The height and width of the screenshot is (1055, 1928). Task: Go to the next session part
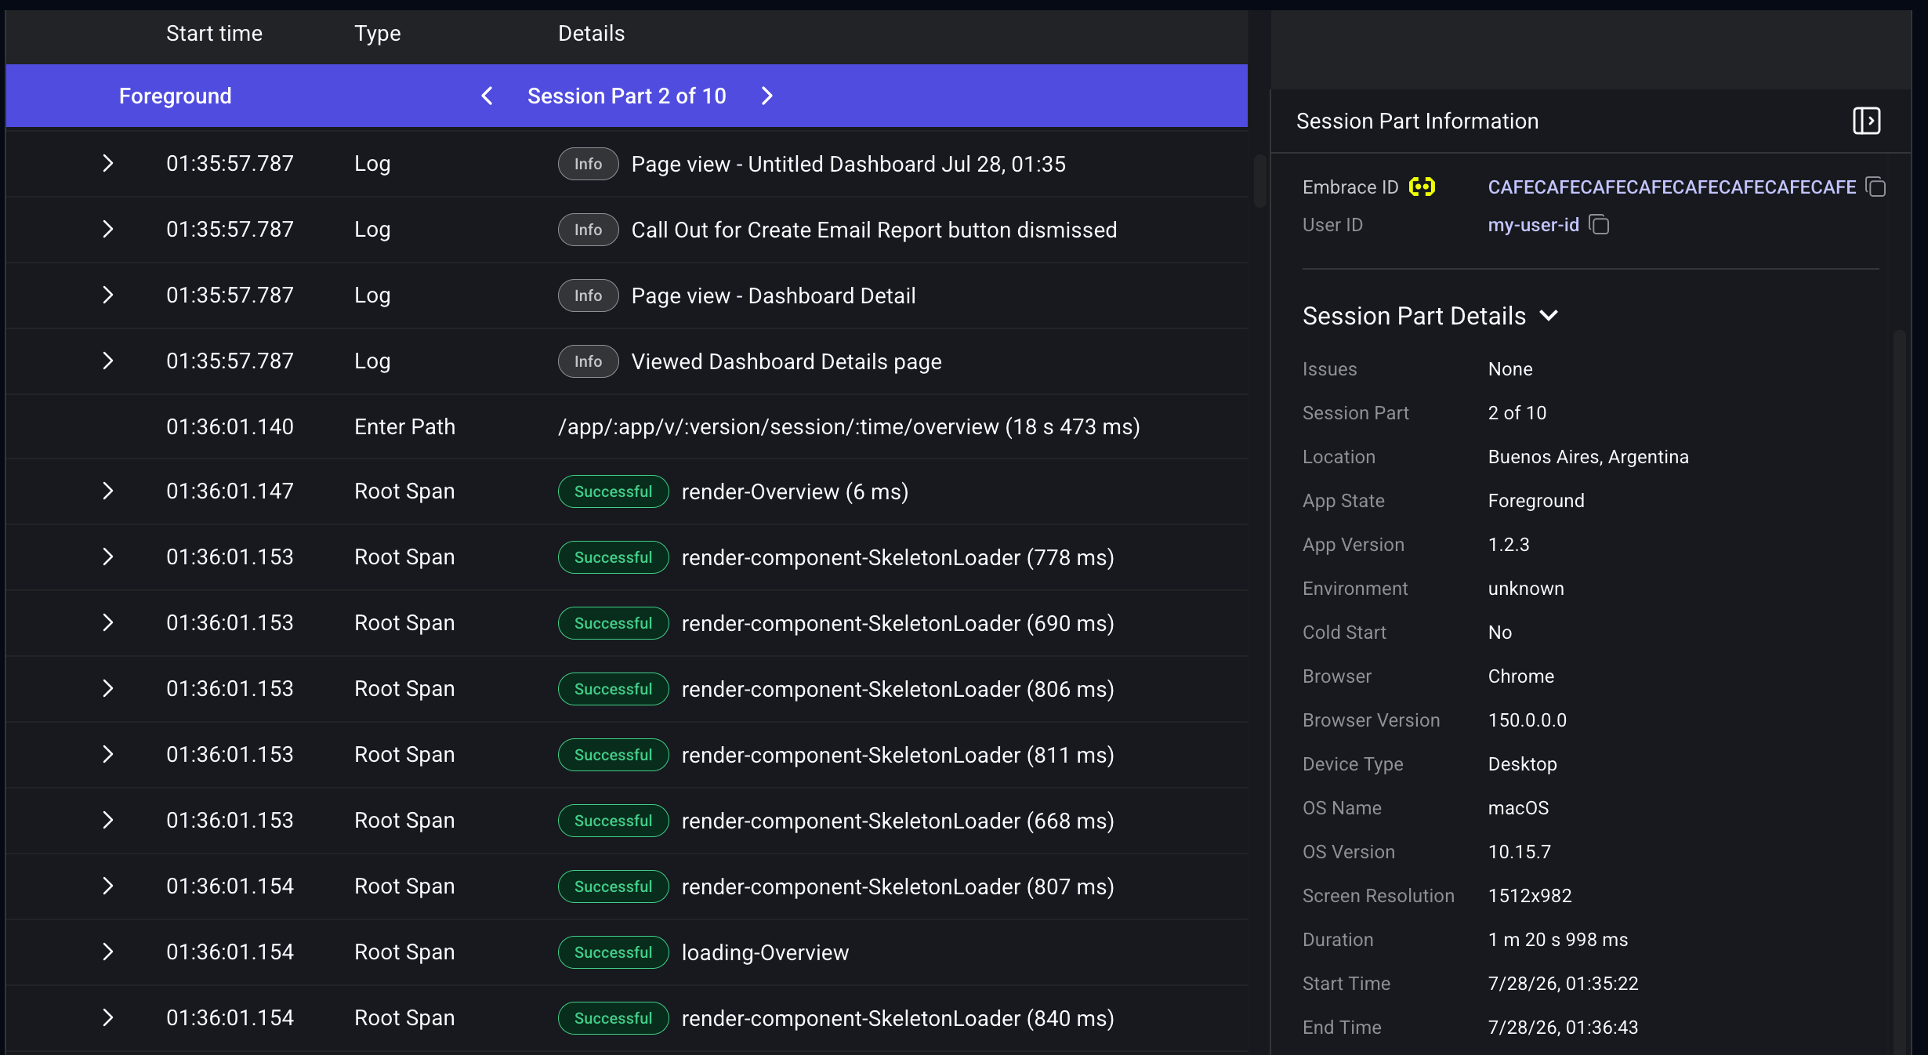767,96
